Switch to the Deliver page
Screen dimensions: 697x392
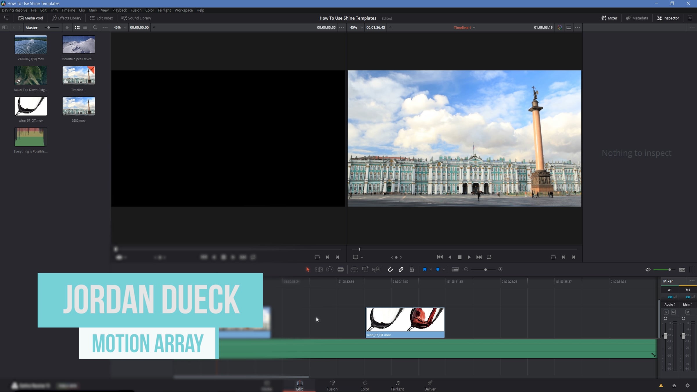click(x=430, y=386)
